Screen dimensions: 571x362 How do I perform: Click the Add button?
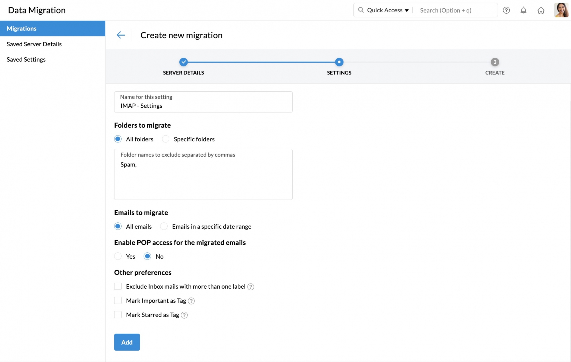pos(127,342)
